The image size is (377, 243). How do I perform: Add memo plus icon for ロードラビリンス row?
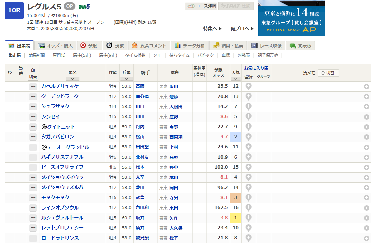coord(366,238)
